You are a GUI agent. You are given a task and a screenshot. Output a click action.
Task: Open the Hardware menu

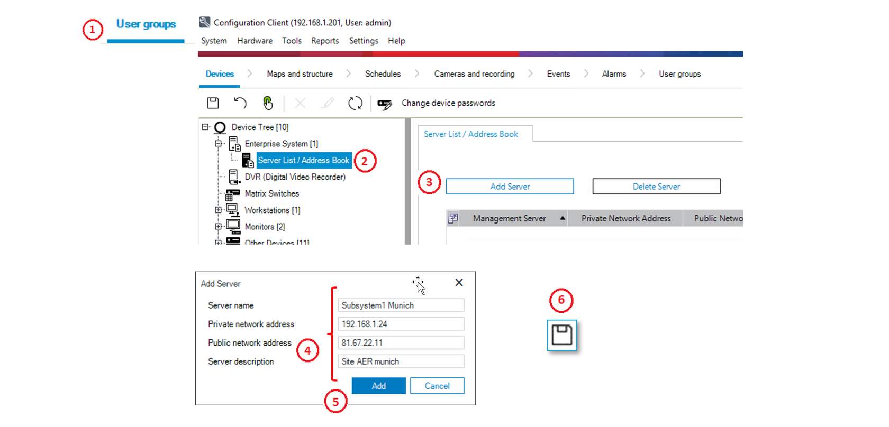point(255,41)
